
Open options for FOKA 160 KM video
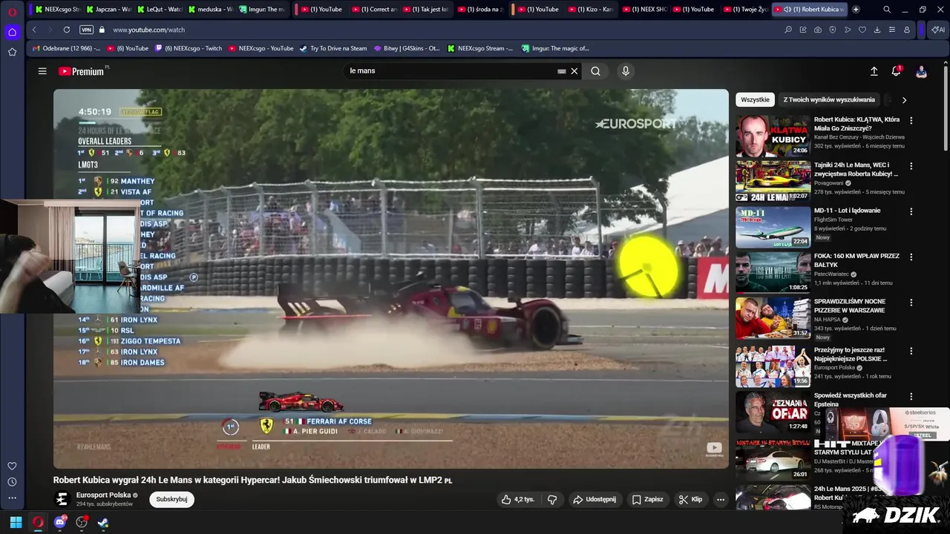click(911, 257)
